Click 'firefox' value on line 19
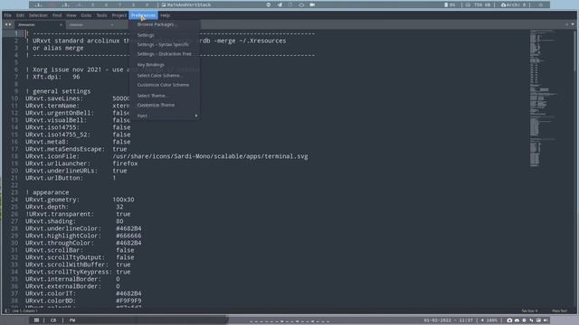 (x=125, y=163)
